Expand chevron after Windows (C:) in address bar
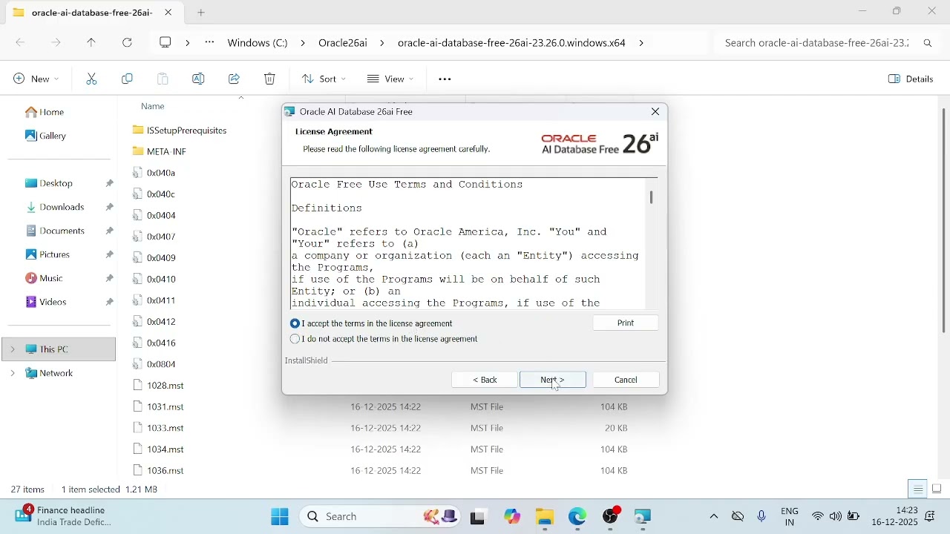This screenshot has height=534, width=950. coord(303,44)
